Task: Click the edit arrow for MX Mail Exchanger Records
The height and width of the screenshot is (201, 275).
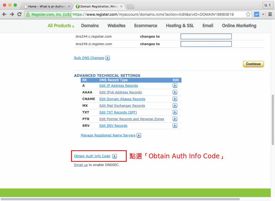Action: pyautogui.click(x=175, y=105)
